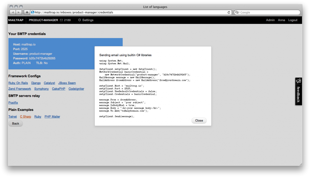Click the Back button below Plain Examples
Image resolution: width=310 pixels, height=177 pixels.
(x=15, y=123)
